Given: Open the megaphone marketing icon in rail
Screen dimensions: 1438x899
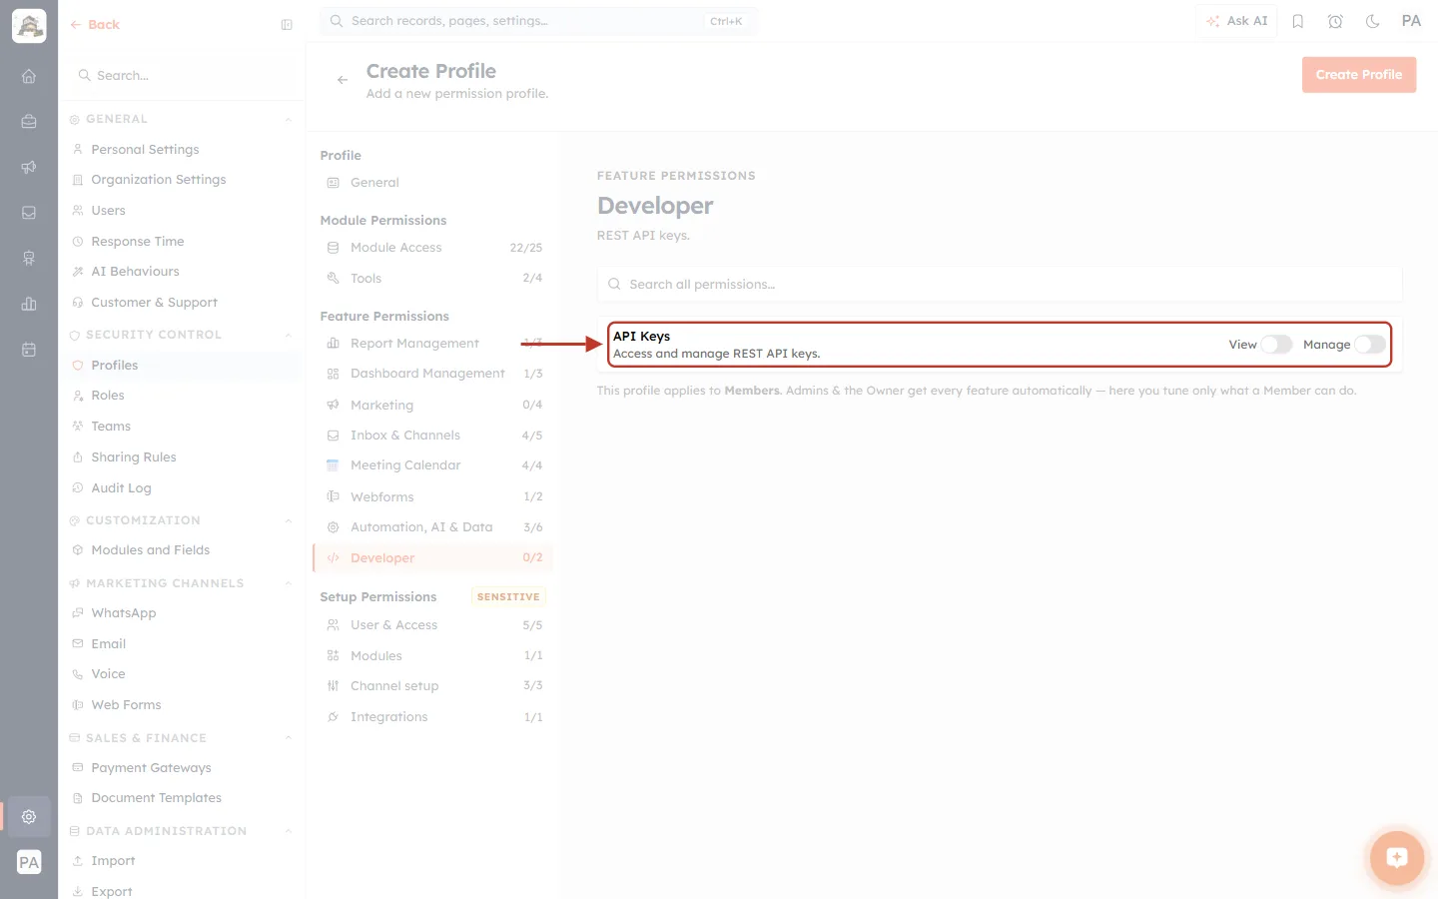Looking at the screenshot, I should point(29,167).
